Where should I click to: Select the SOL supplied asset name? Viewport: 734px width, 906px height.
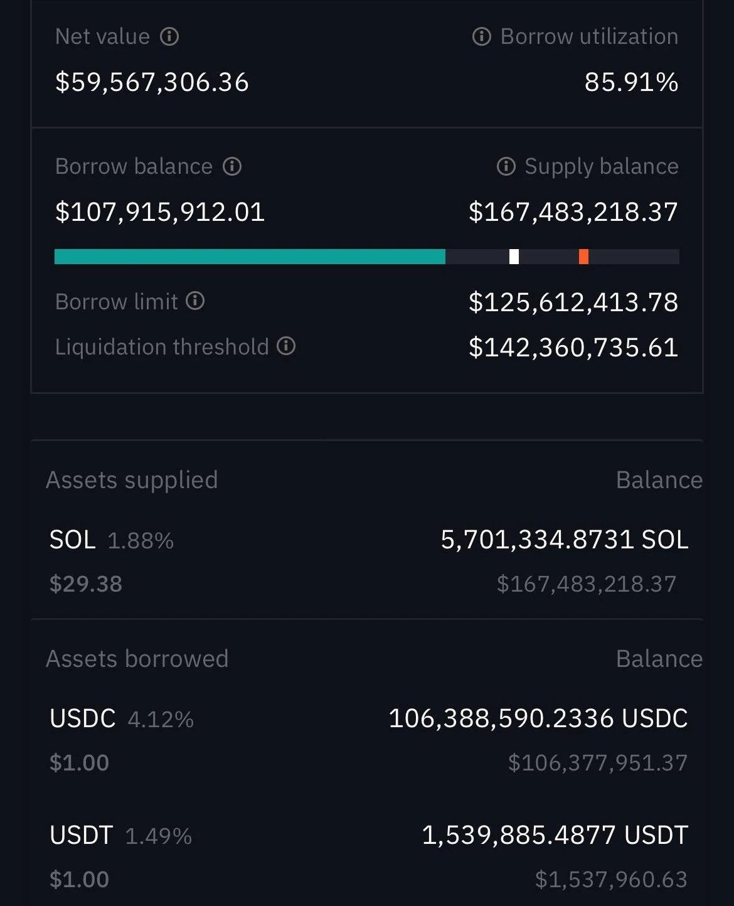click(73, 540)
